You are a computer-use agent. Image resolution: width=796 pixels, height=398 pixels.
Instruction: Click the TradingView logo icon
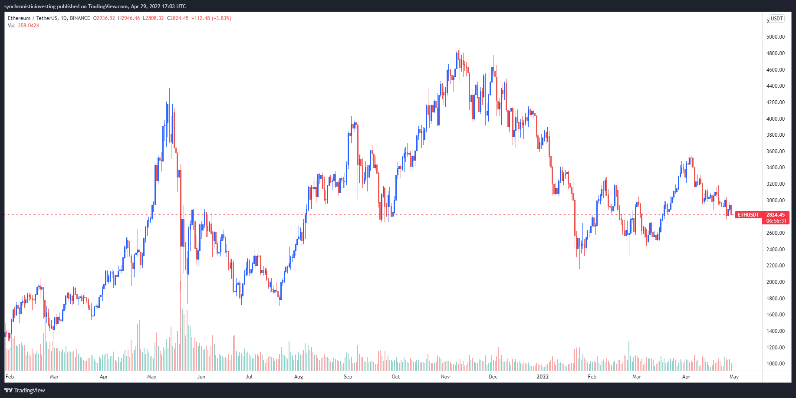click(x=9, y=390)
